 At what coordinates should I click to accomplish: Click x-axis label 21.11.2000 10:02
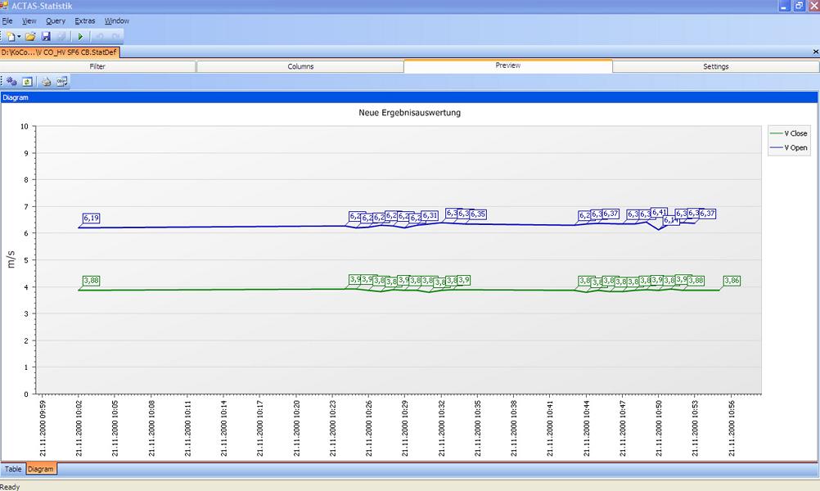pyautogui.click(x=79, y=428)
